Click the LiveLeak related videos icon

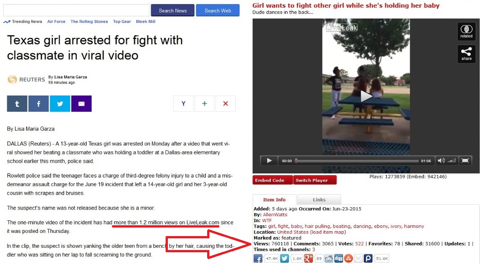(466, 32)
